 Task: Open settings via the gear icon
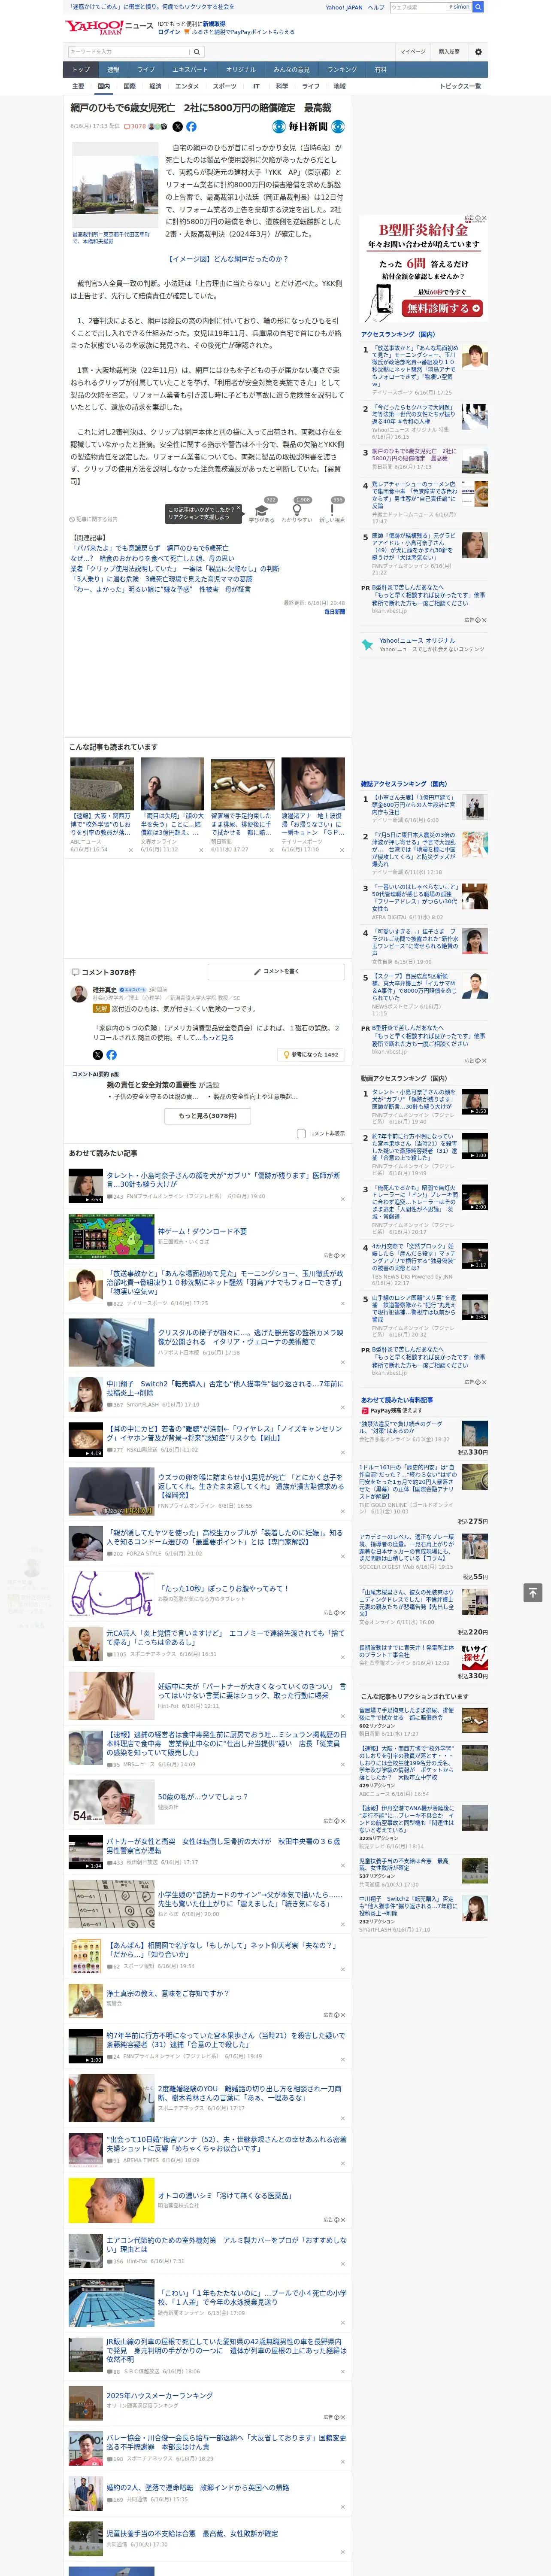click(x=478, y=52)
